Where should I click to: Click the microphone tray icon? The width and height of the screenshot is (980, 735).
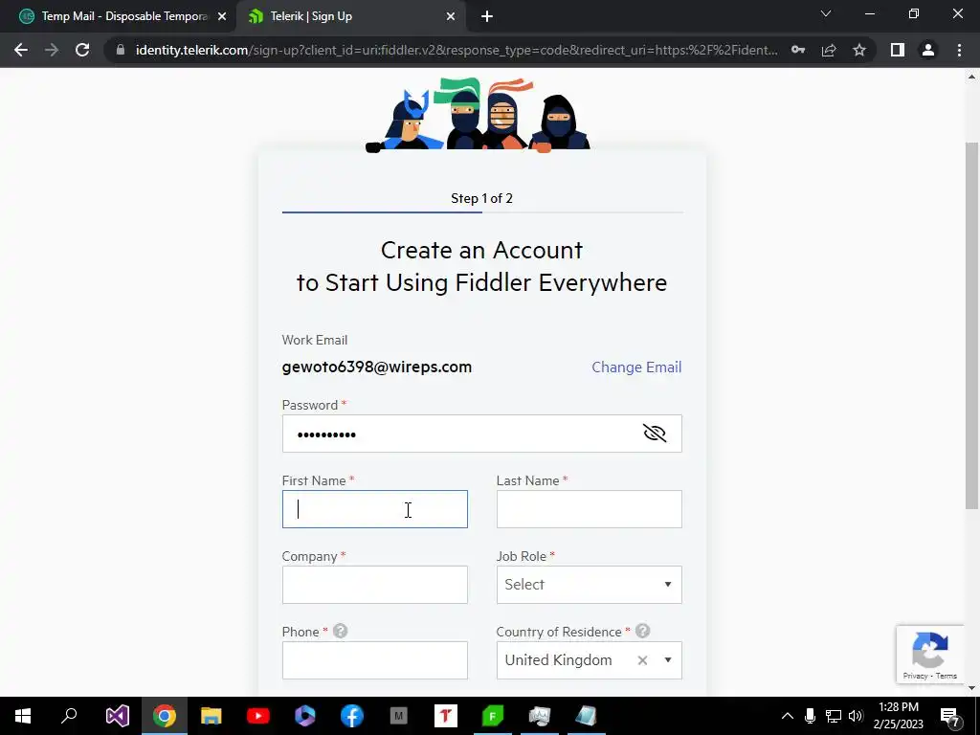click(x=810, y=716)
